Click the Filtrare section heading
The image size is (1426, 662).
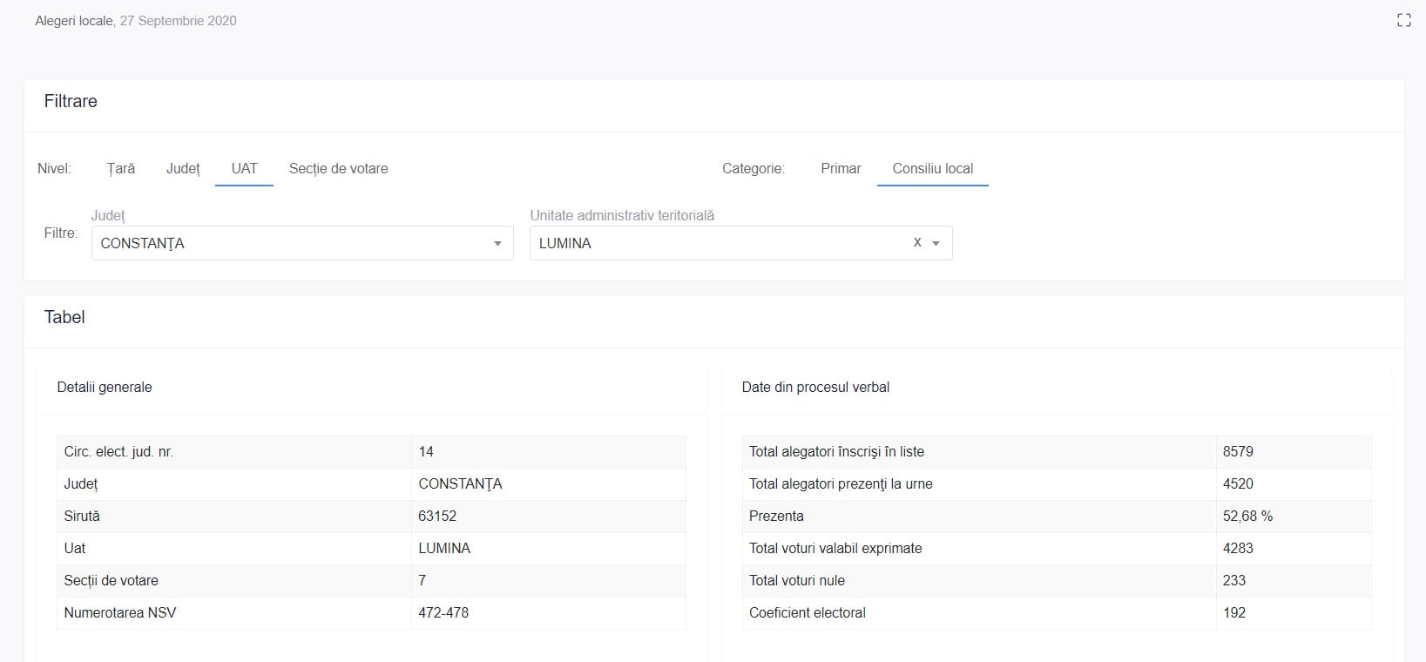71,101
